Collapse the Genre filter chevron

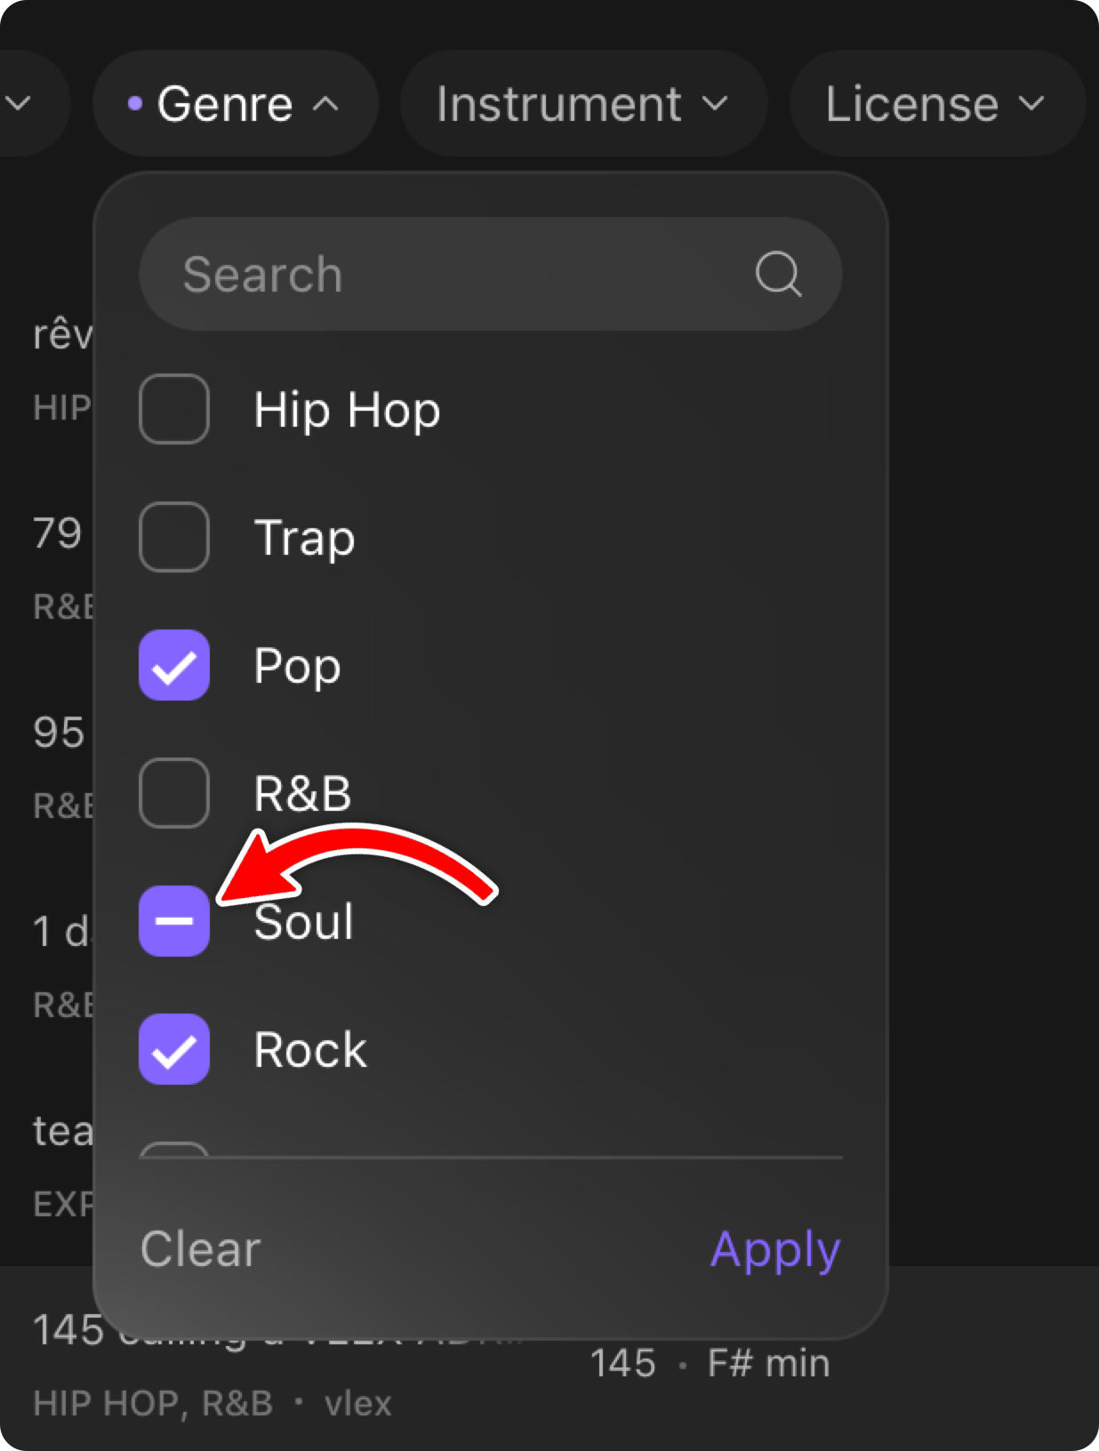pos(326,104)
